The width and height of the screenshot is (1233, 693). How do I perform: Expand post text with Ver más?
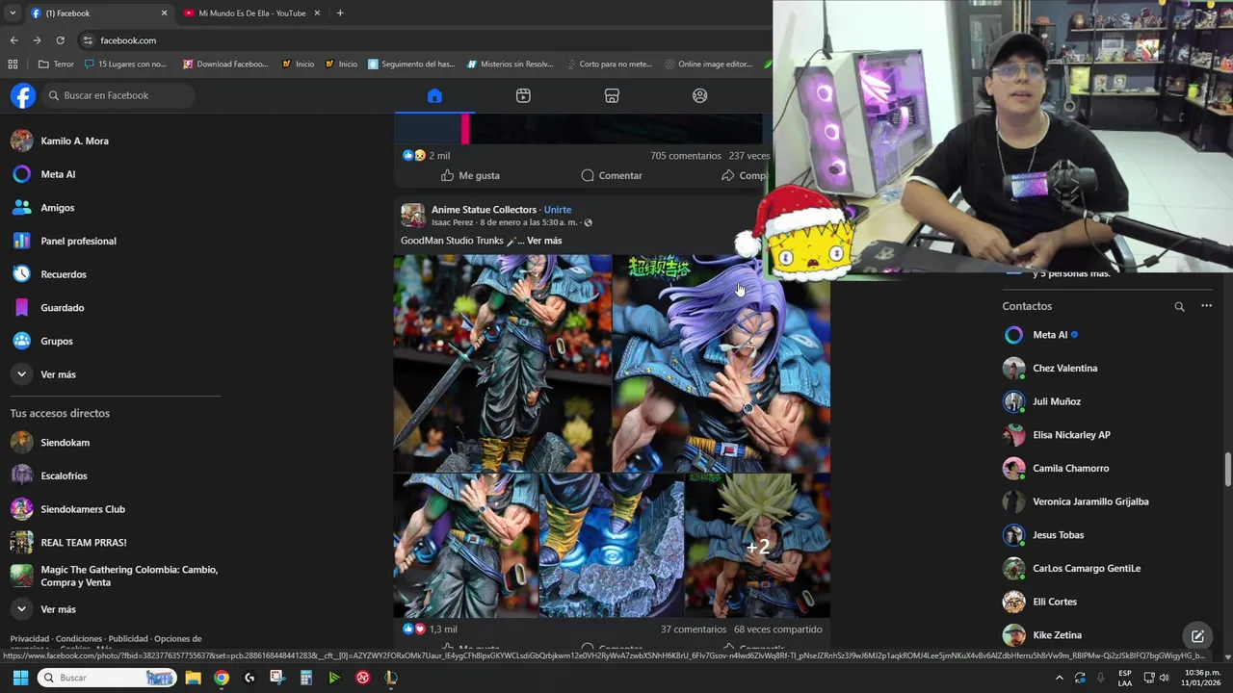tap(544, 241)
